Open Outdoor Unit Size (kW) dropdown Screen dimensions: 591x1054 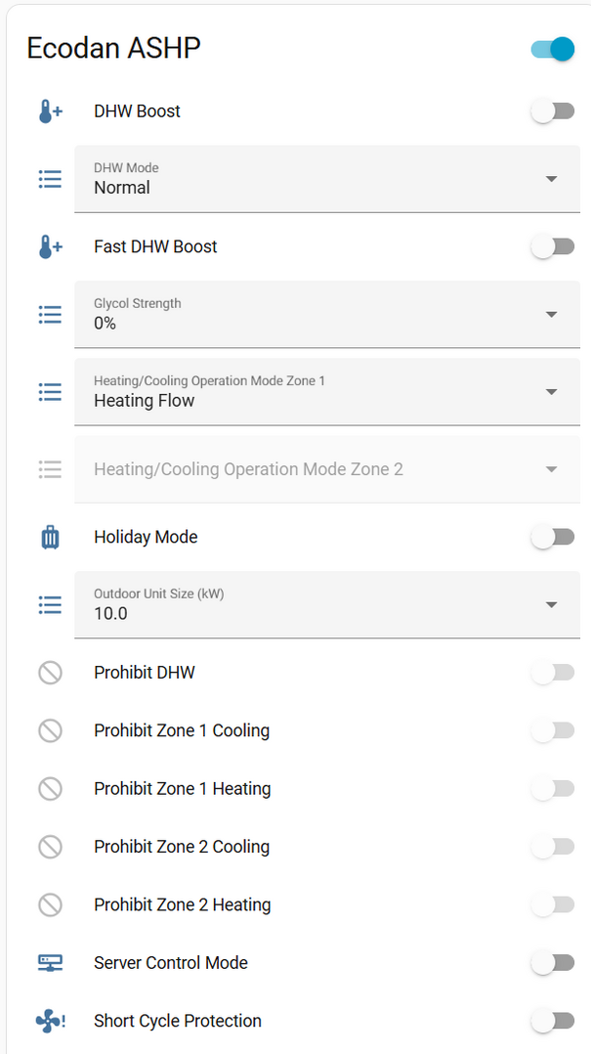(327, 605)
